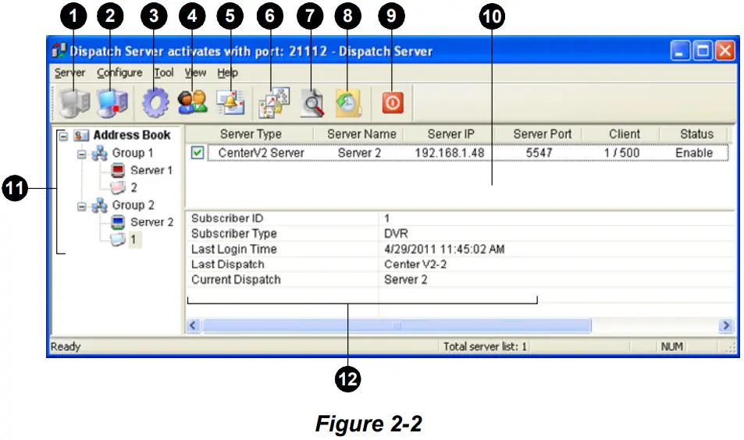744x440 pixels.
Task: Click the scrollbar right arrow
Action: (x=725, y=326)
